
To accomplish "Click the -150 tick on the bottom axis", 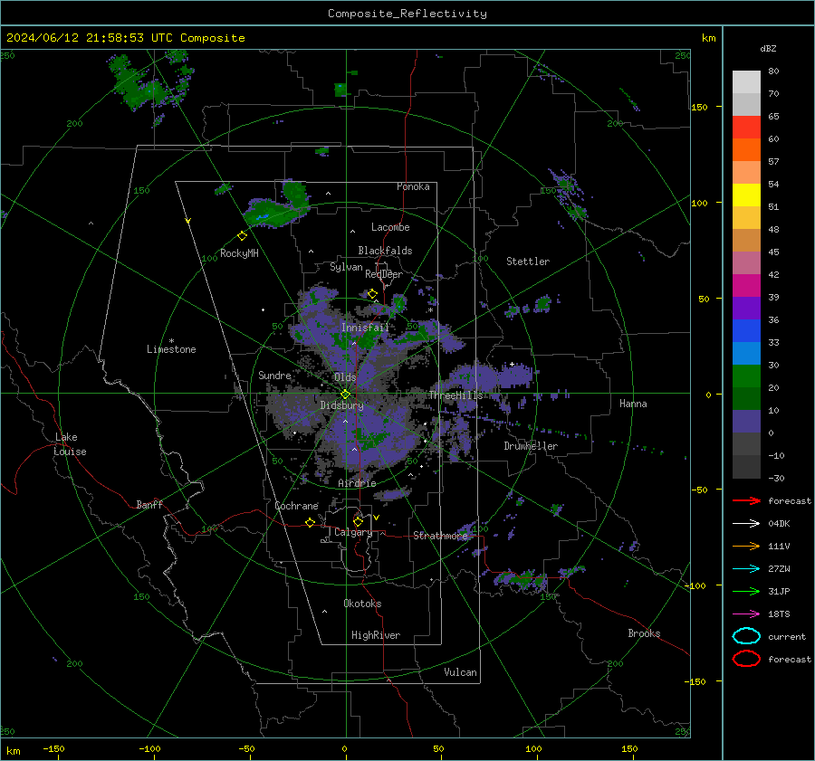I will 53,748.
